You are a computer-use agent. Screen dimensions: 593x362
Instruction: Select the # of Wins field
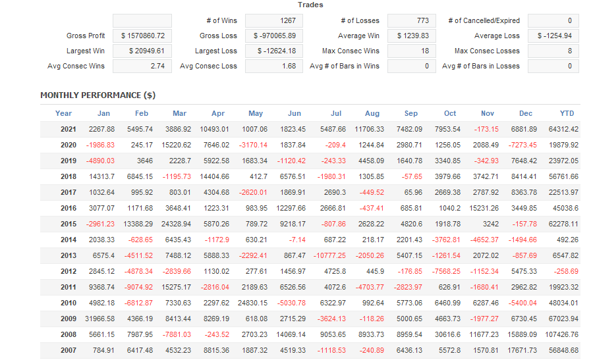274,21
